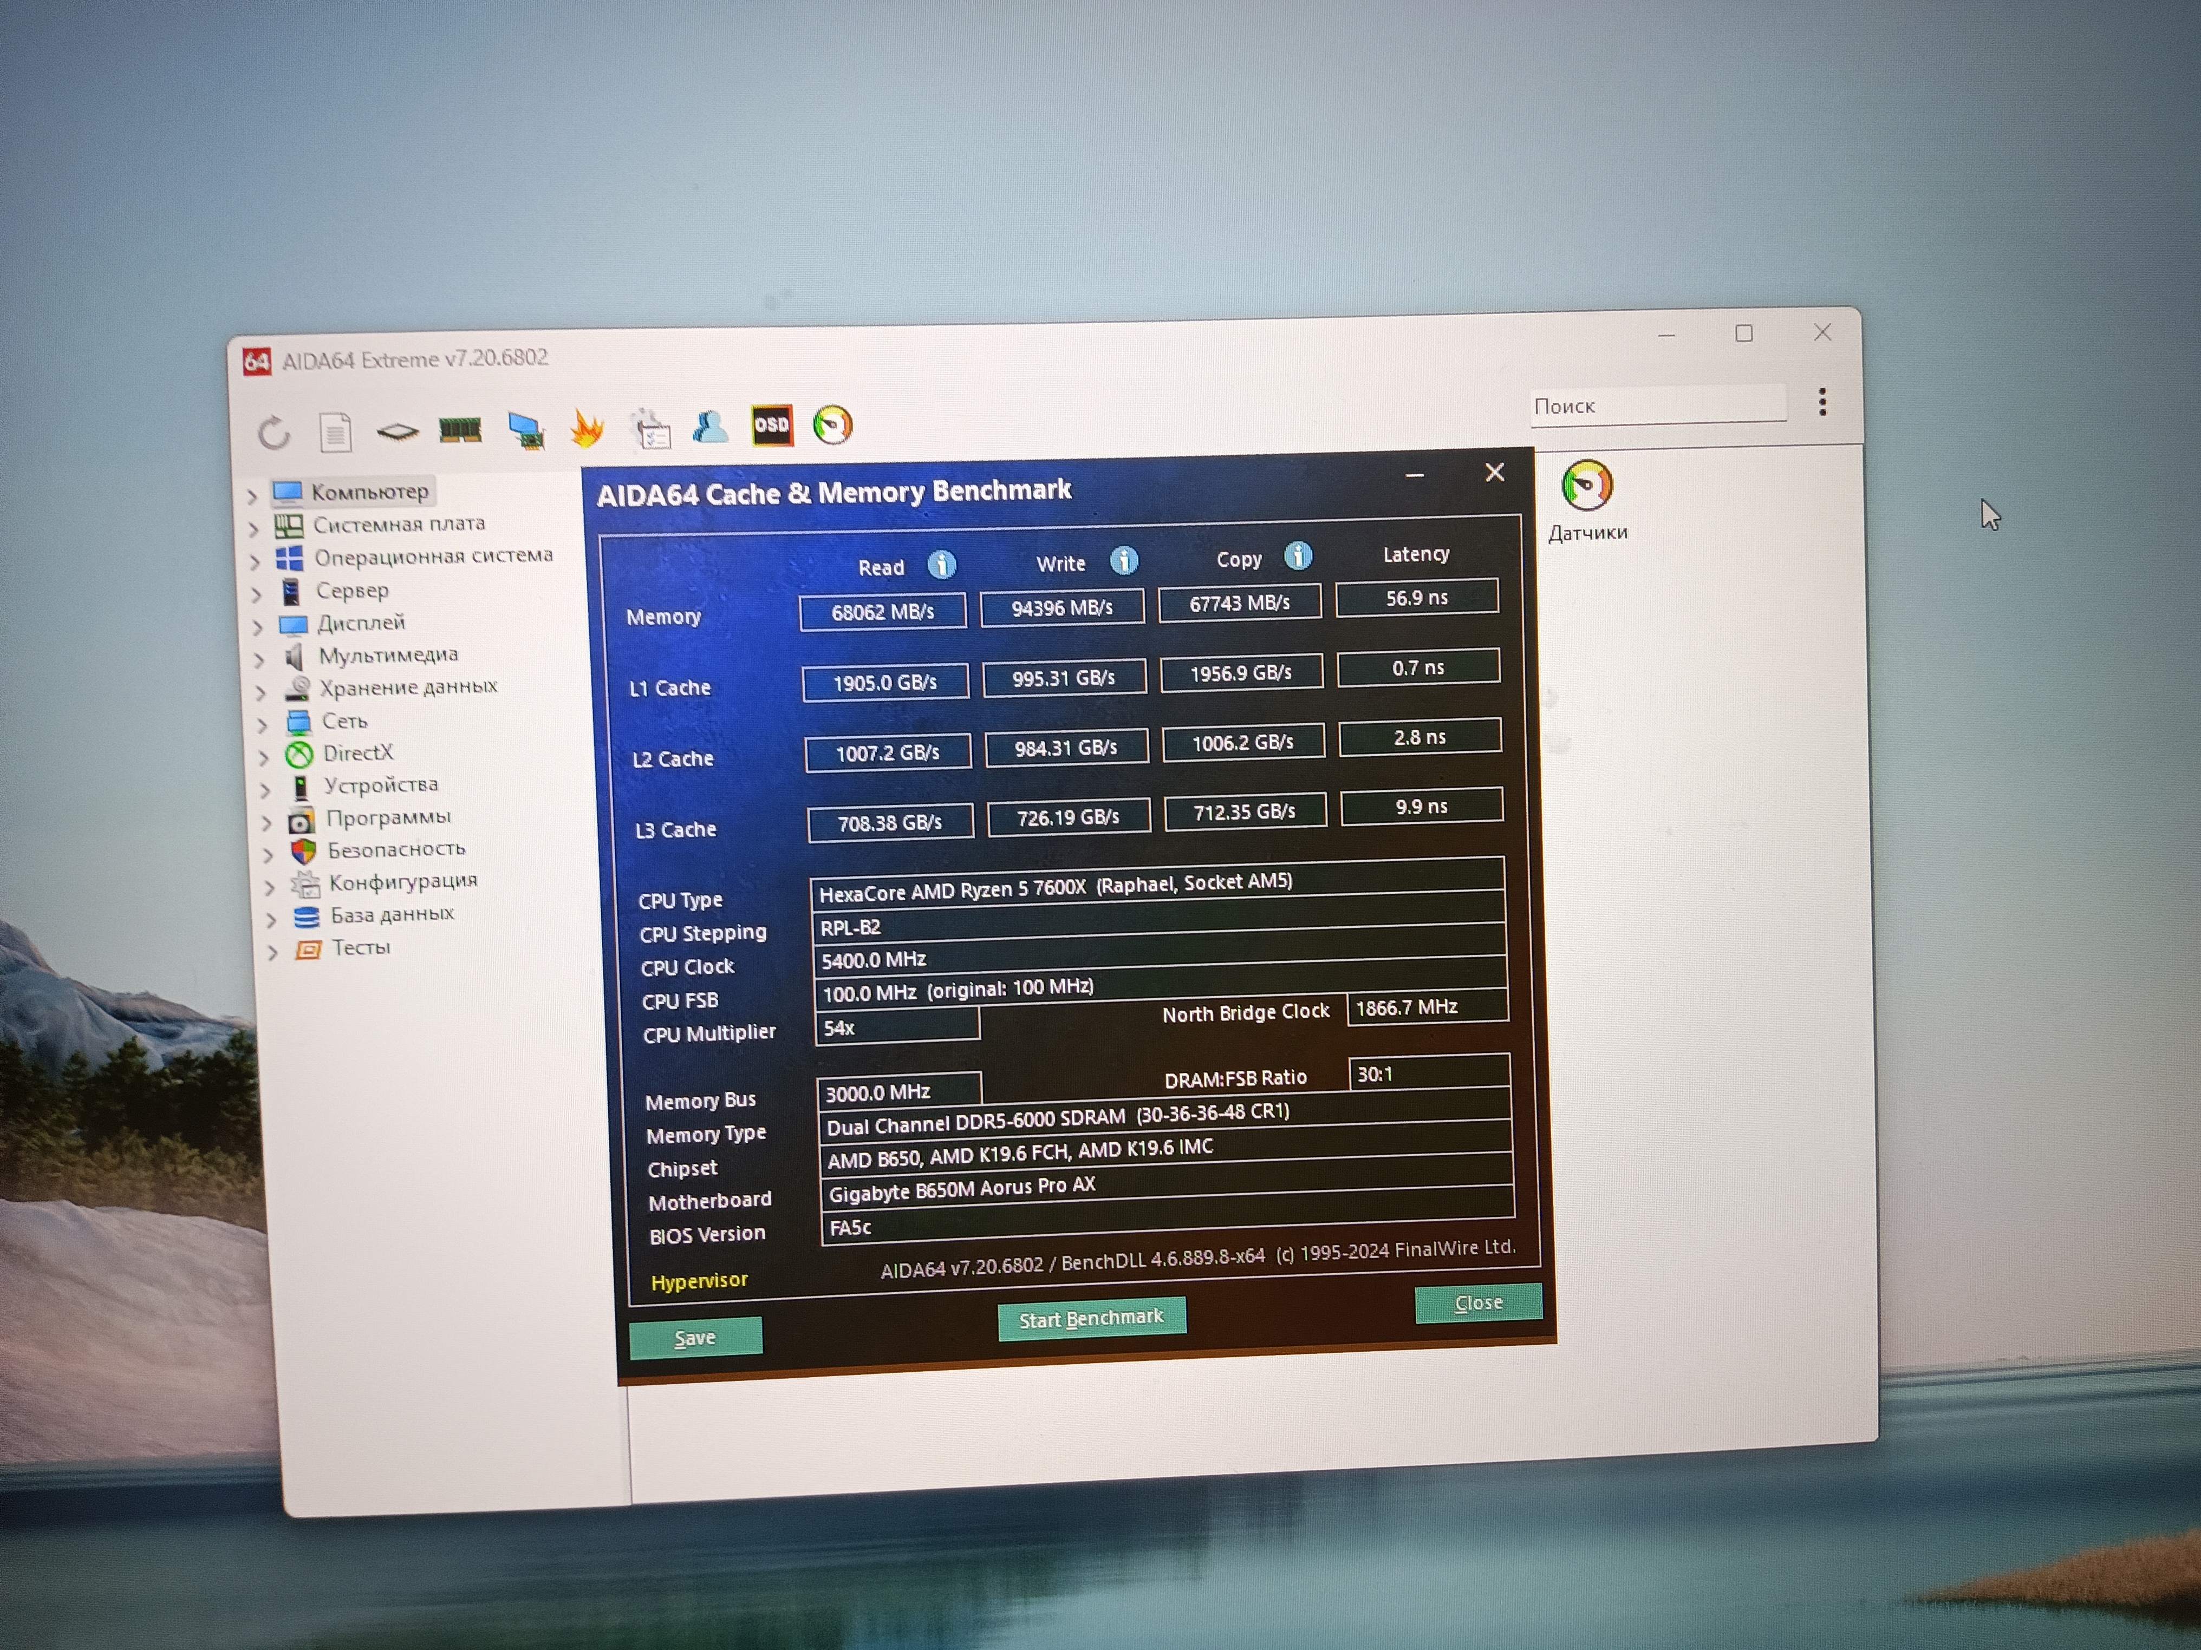
Task: Click the Save button
Action: coord(694,1338)
